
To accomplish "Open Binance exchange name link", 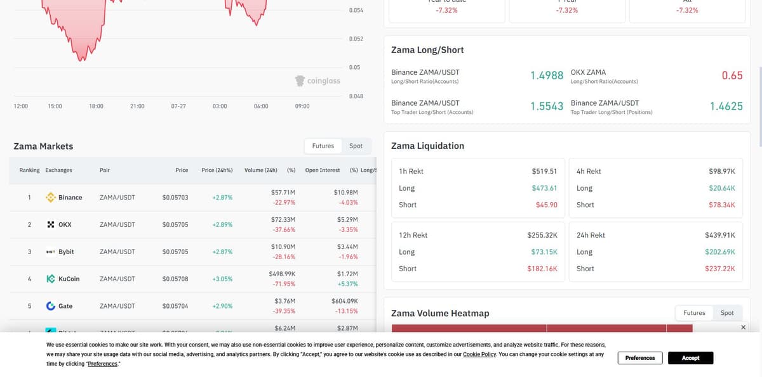I will pyautogui.click(x=70, y=198).
